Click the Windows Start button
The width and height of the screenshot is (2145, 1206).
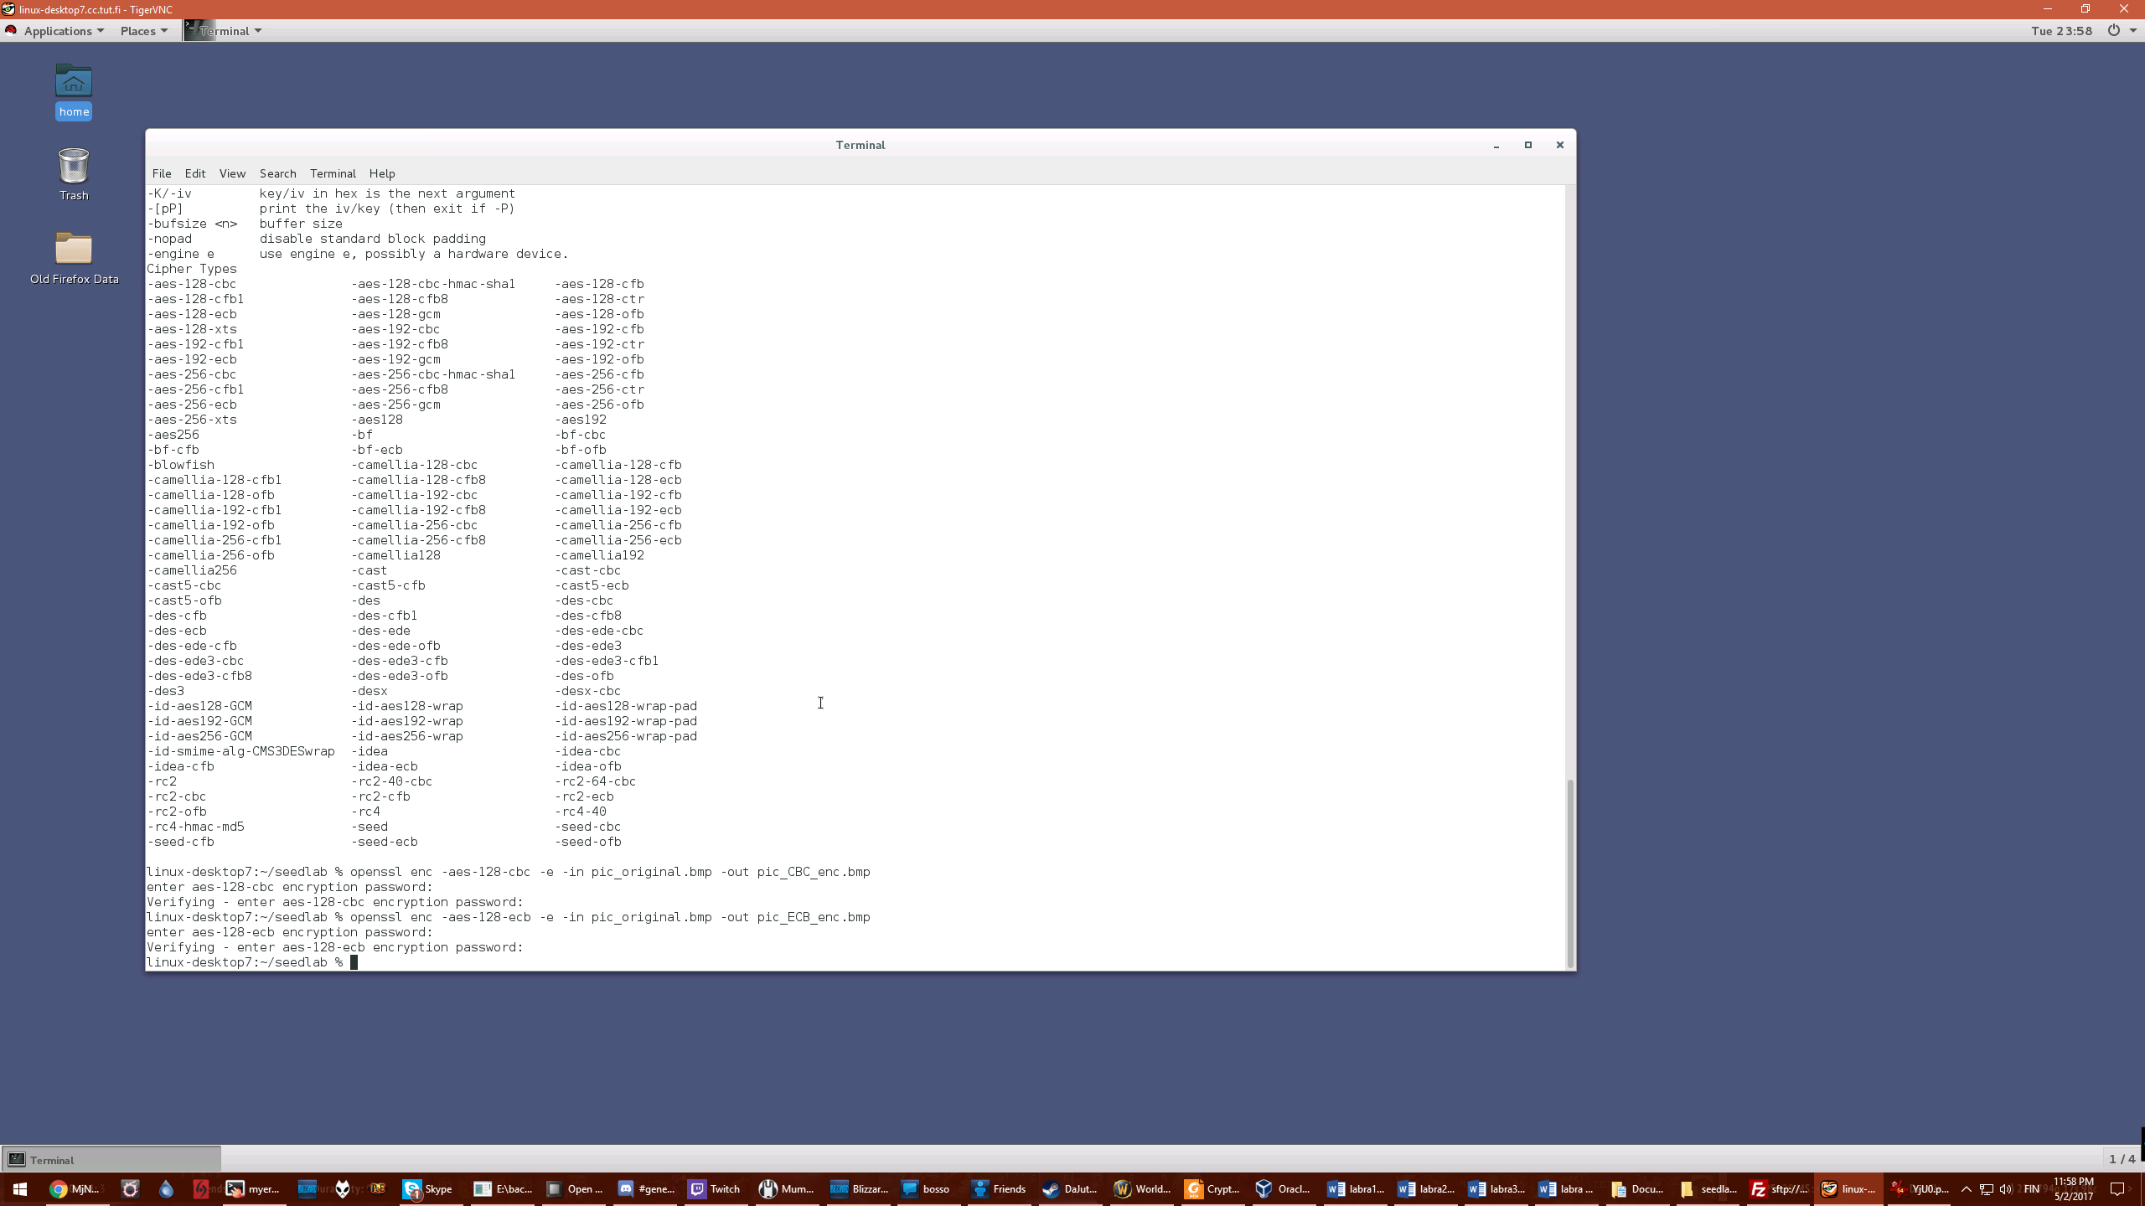pyautogui.click(x=19, y=1188)
